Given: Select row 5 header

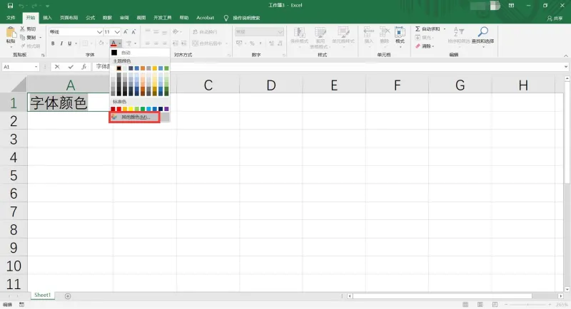Looking at the screenshot, I should (x=14, y=175).
